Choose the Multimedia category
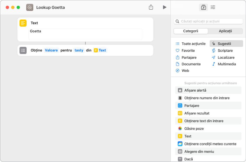The width and height of the screenshot is (246, 162). point(226,64)
